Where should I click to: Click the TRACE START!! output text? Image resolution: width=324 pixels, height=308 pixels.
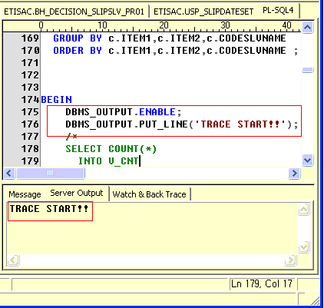pyautogui.click(x=49, y=209)
